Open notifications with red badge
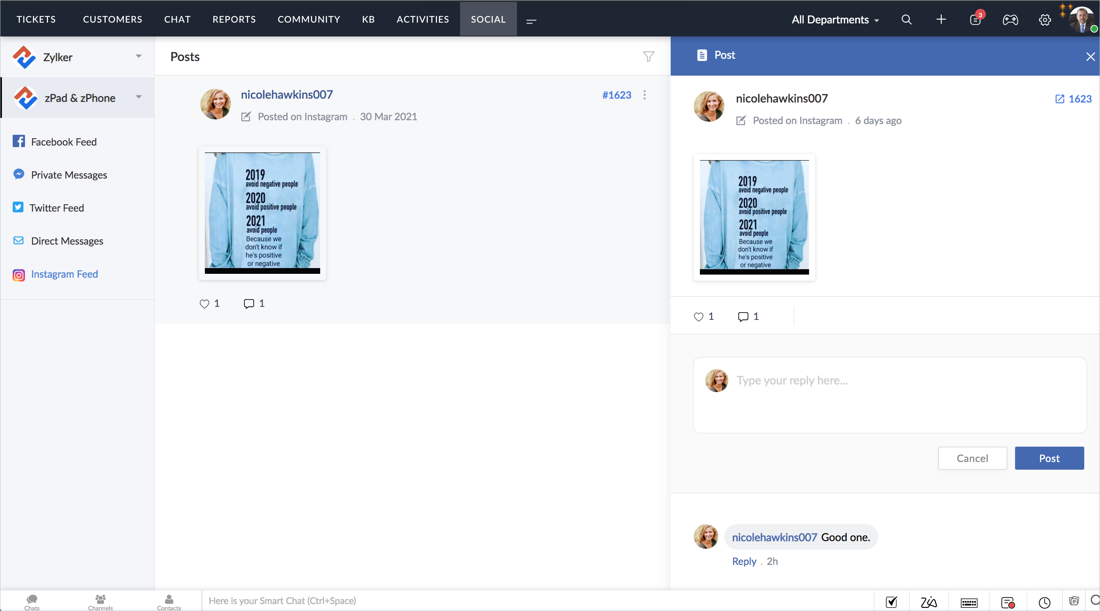 click(975, 20)
